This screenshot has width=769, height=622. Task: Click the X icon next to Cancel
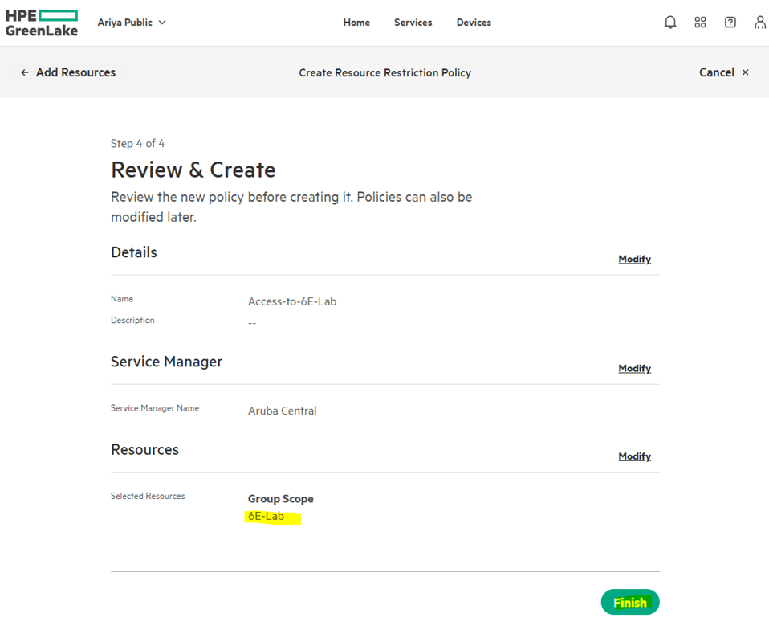click(x=745, y=72)
